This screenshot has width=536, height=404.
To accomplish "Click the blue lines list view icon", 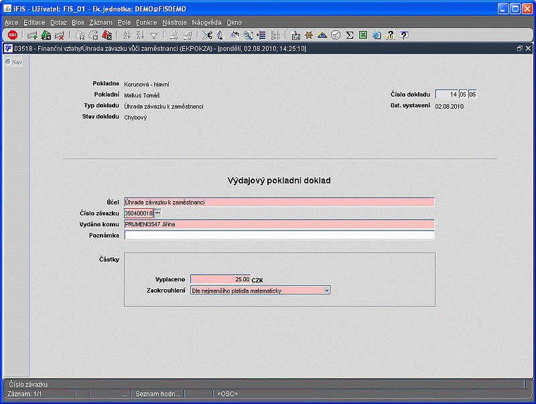I will (261, 35).
